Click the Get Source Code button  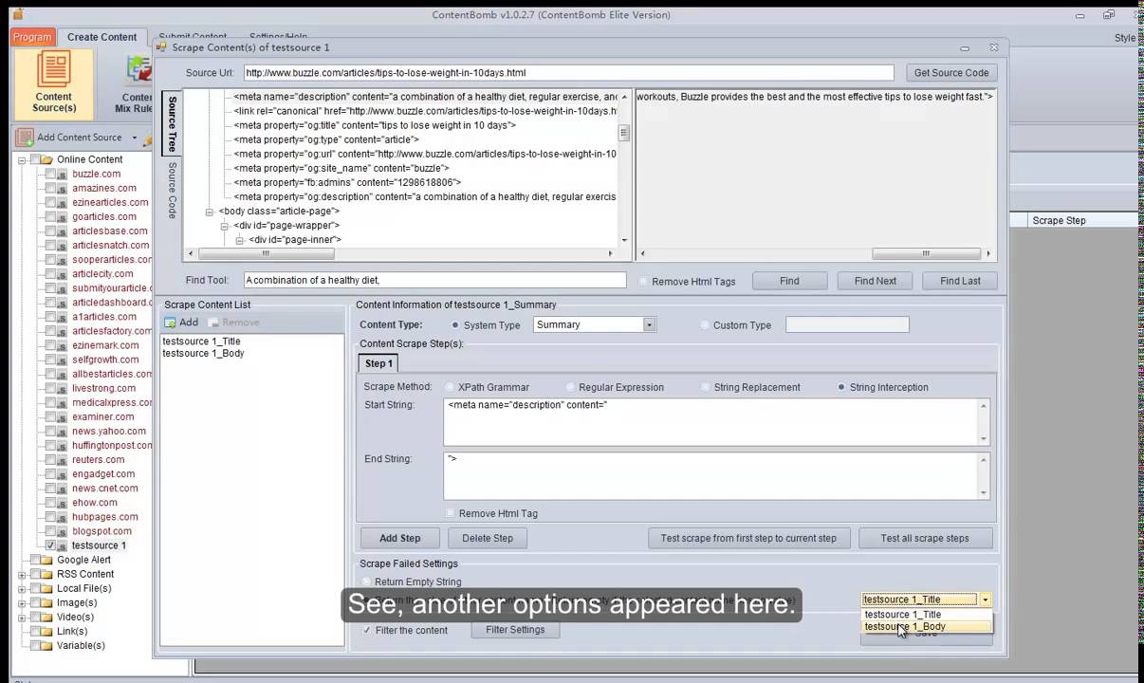[x=951, y=73]
